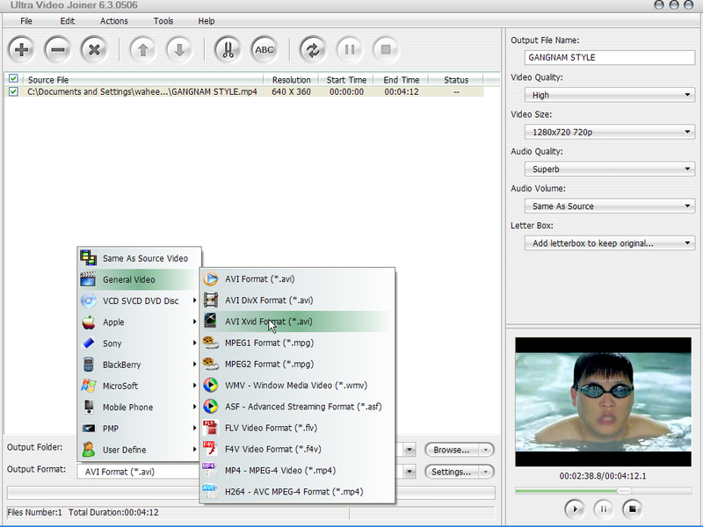Click the FLV Video Format icon
This screenshot has width=703, height=527.
pos(210,428)
